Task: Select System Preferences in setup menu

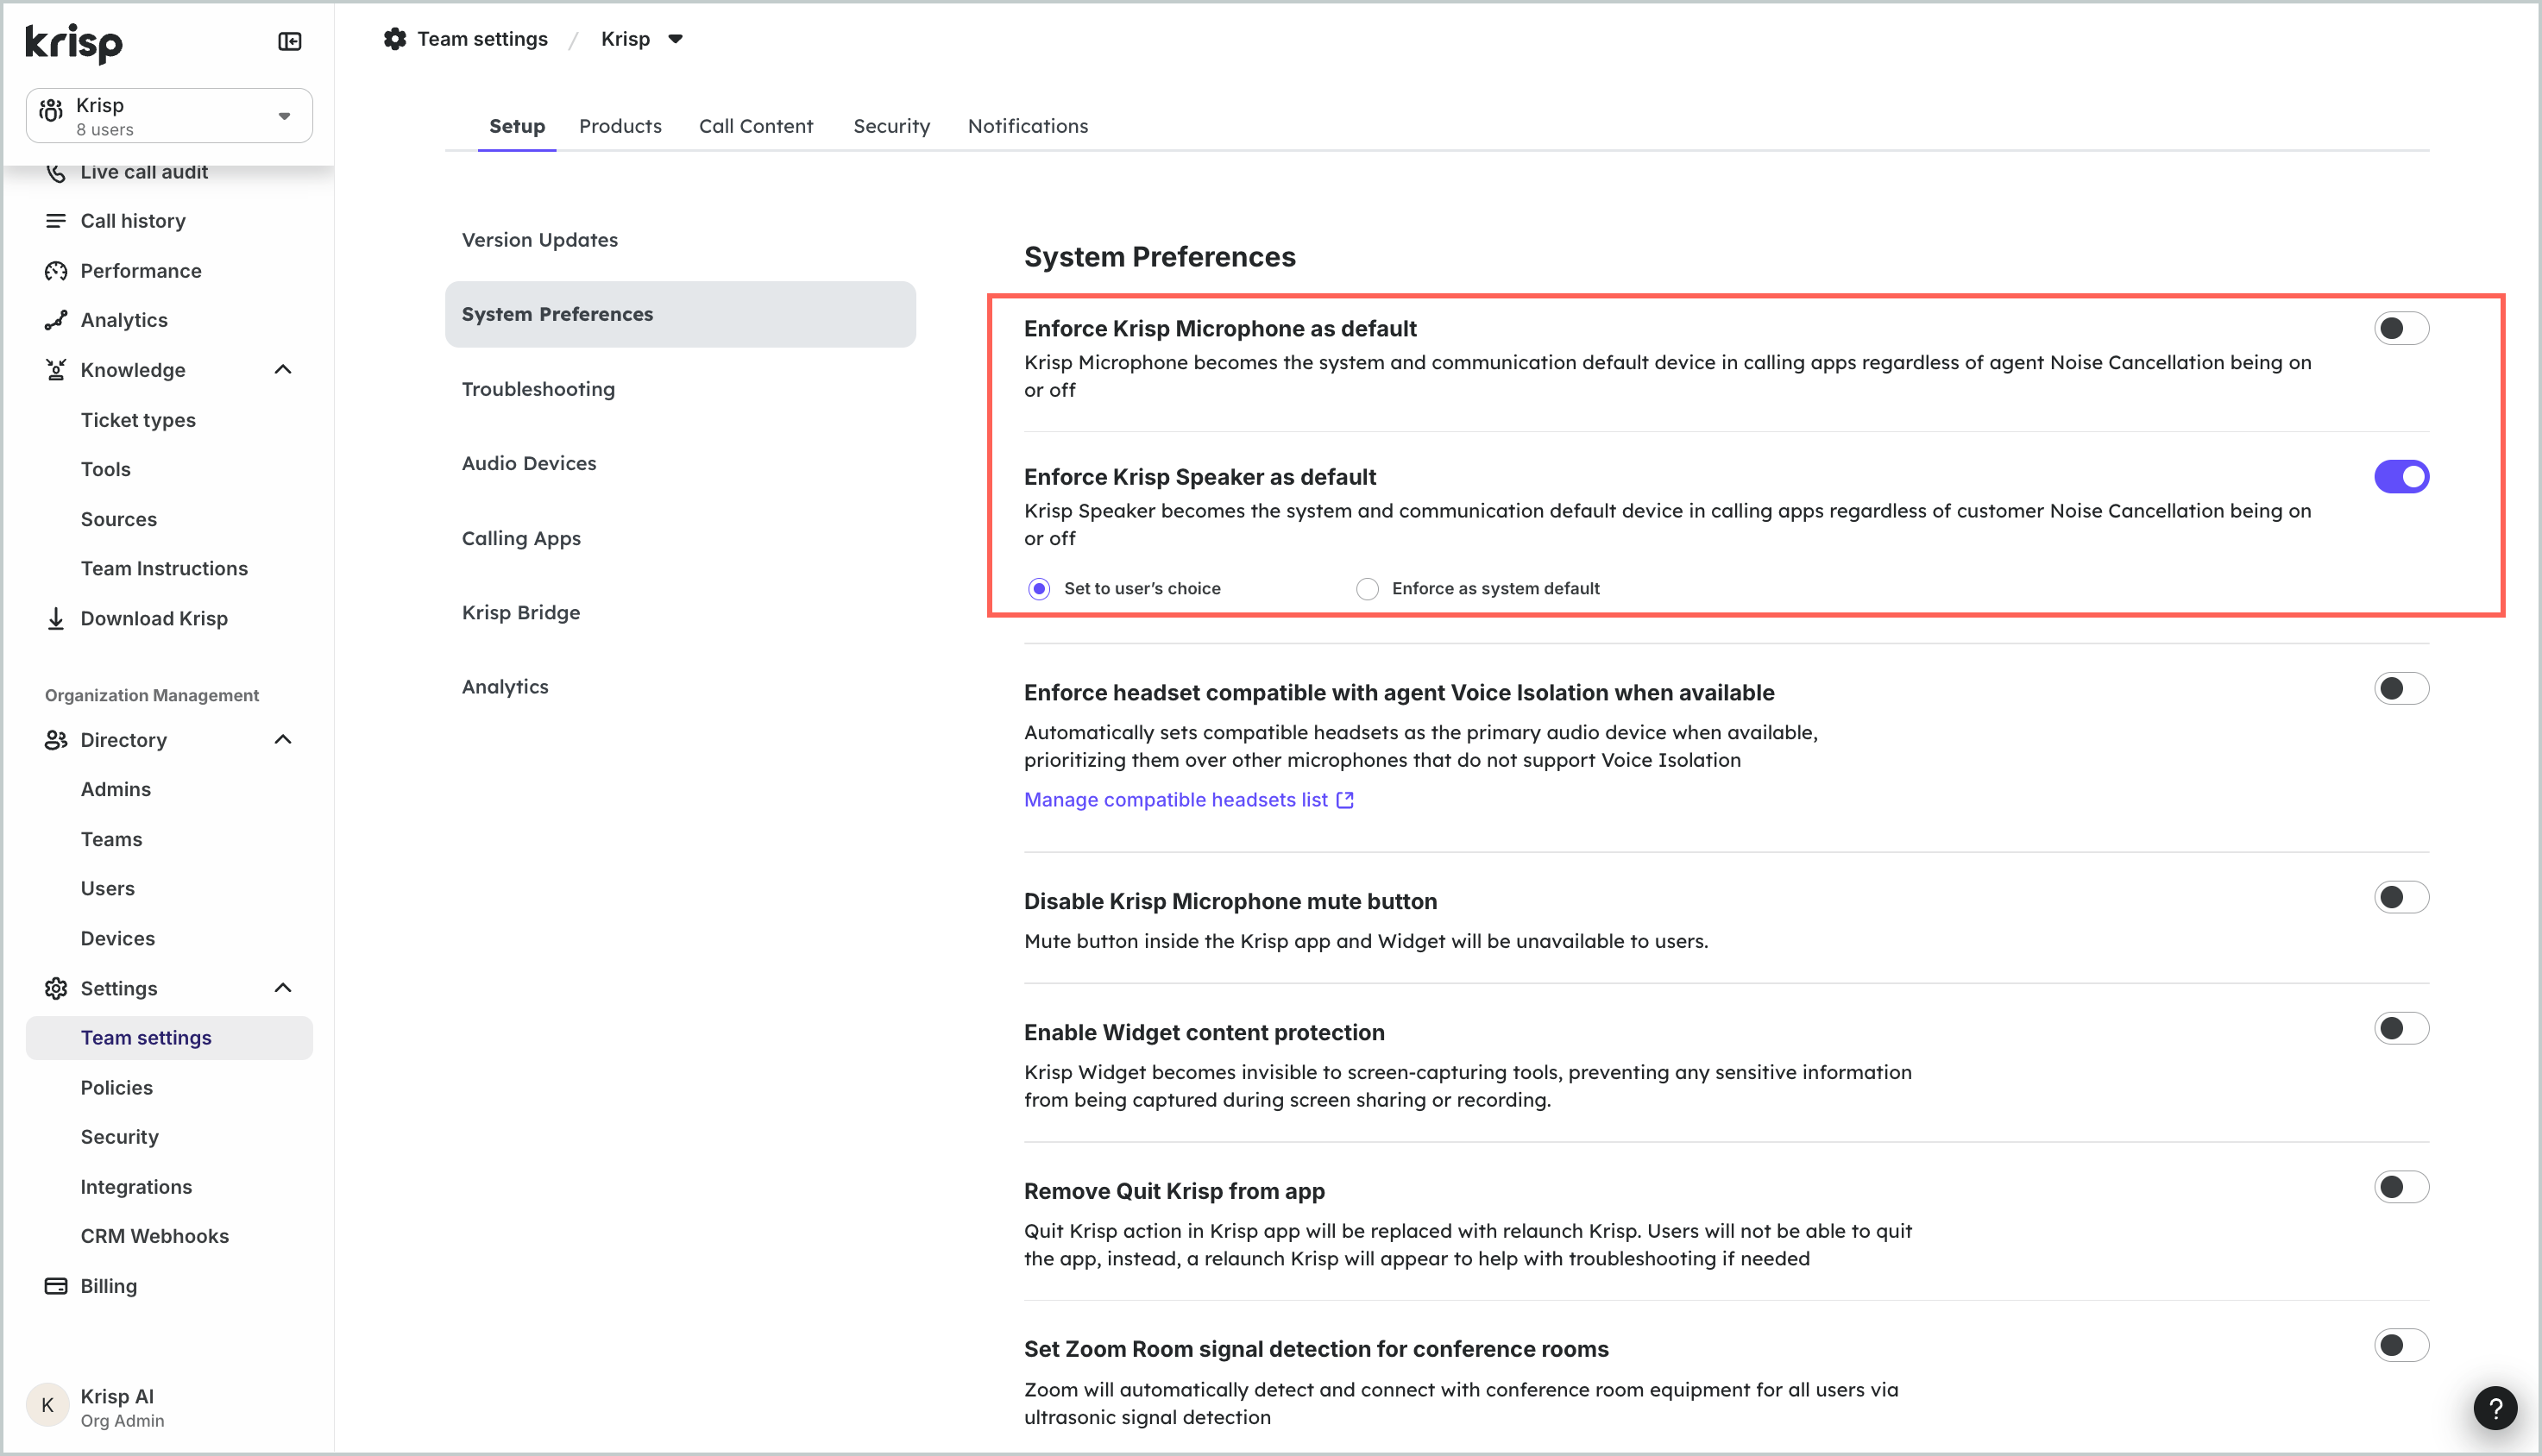Action: 680,314
